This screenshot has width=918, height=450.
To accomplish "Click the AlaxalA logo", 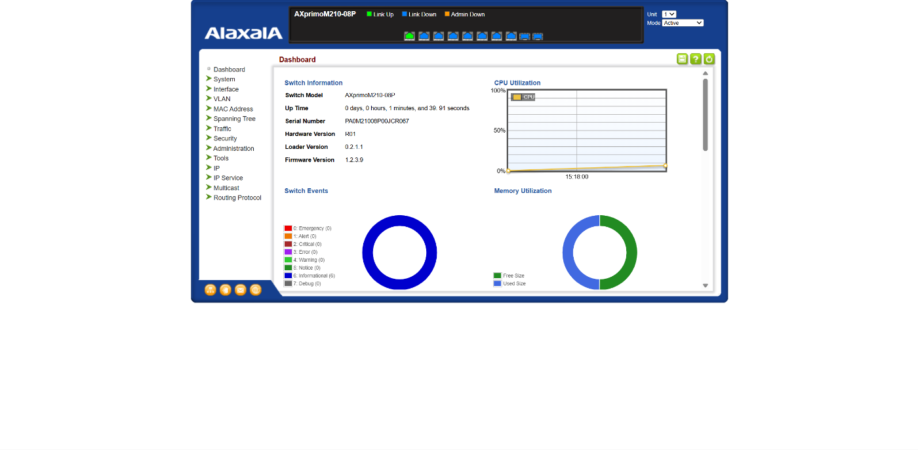I will [243, 33].
